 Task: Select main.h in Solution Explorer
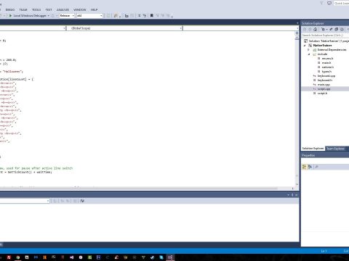[x=326, y=63]
